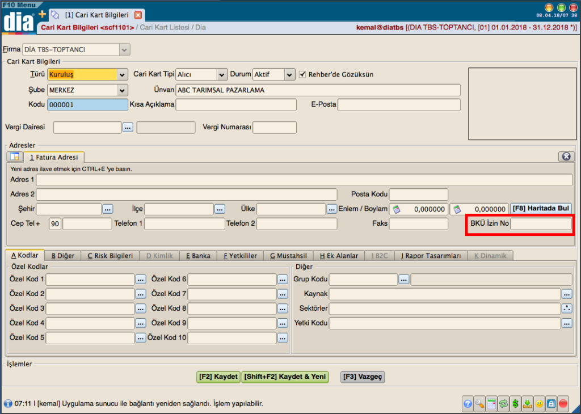581x414 pixels.
Task: Toggle Rehber'de Gözüksün checkbox
Action: pos(303,74)
